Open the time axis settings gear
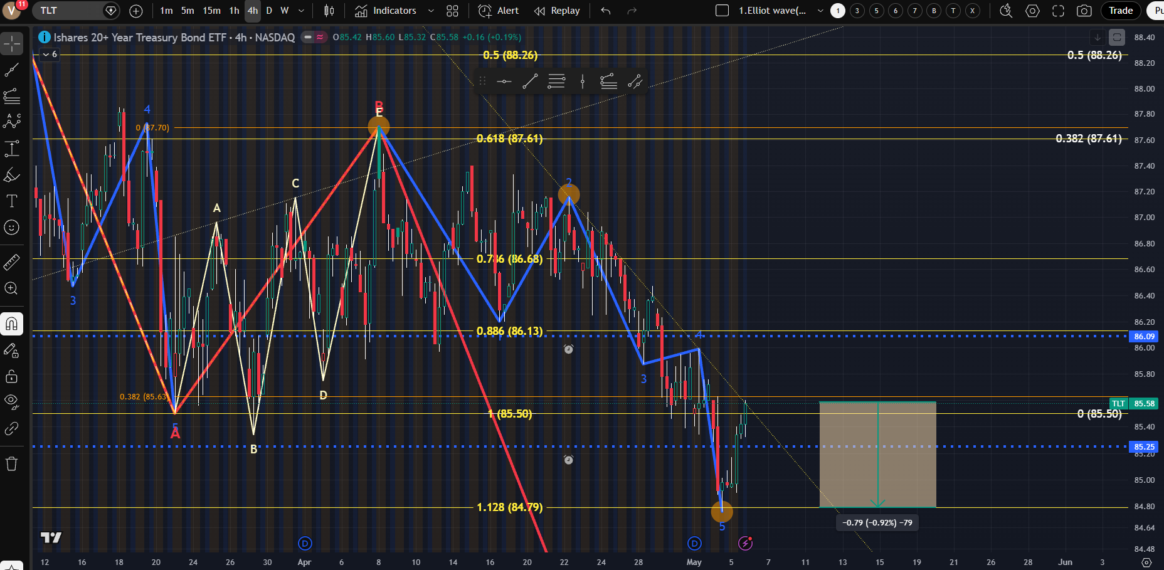The height and width of the screenshot is (570, 1164). (x=1146, y=562)
